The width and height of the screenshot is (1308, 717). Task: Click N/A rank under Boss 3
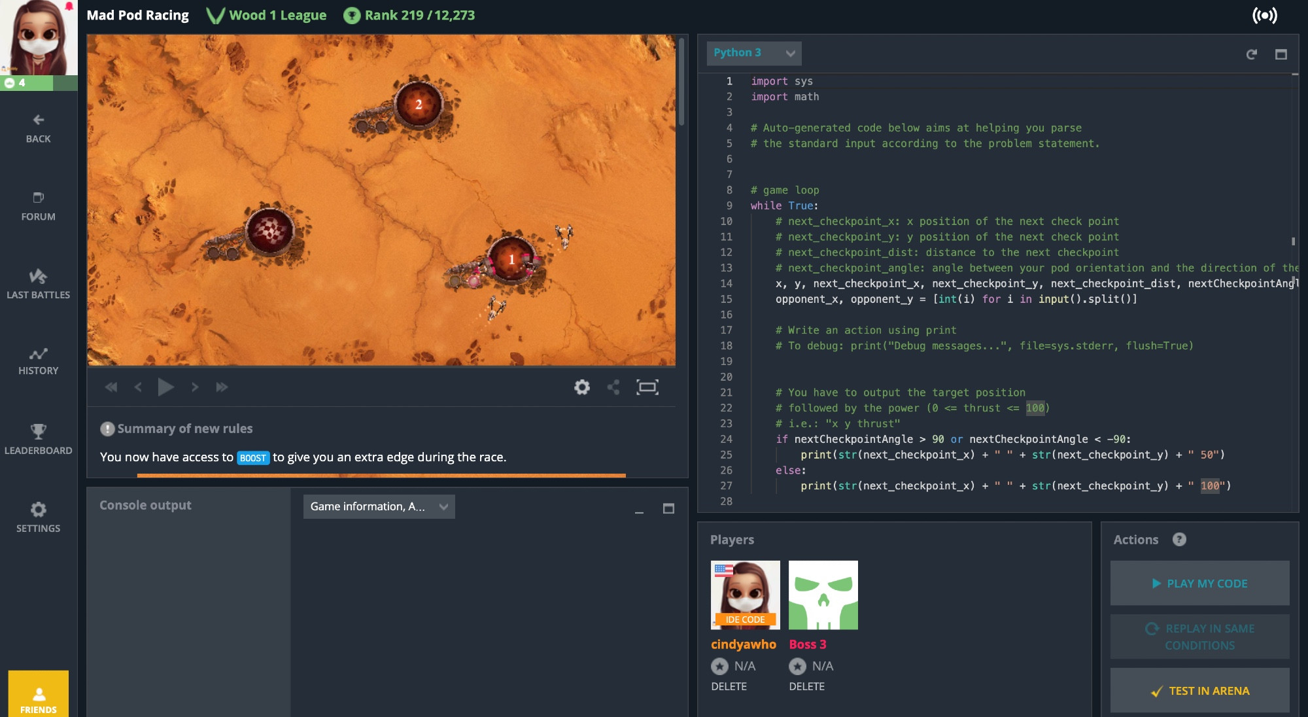823,666
